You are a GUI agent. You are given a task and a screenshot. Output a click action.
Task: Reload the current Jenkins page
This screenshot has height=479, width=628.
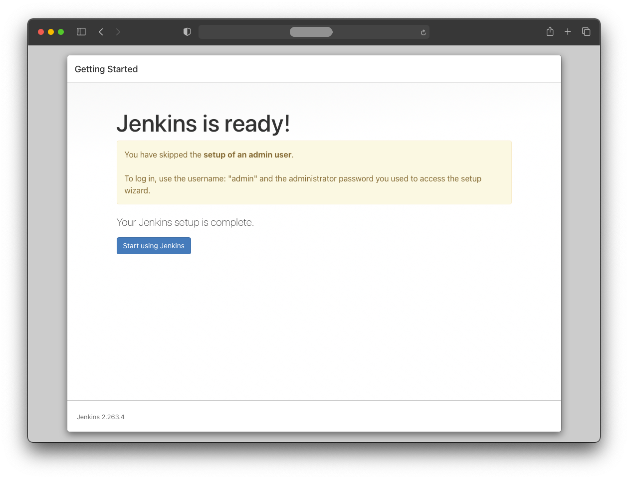[x=423, y=32]
